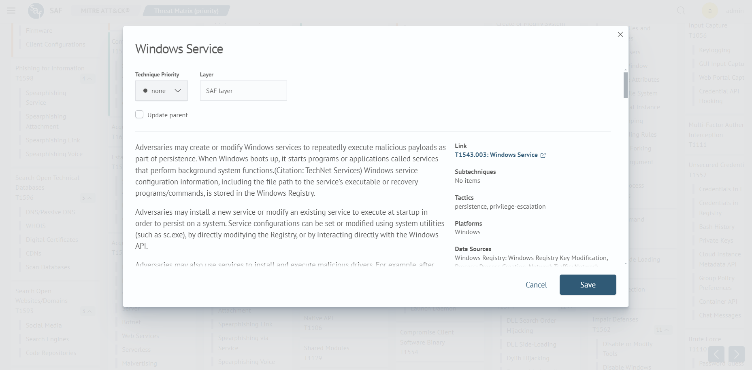The width and height of the screenshot is (752, 370).
Task: Click the SAF logo icon
Action: [36, 11]
